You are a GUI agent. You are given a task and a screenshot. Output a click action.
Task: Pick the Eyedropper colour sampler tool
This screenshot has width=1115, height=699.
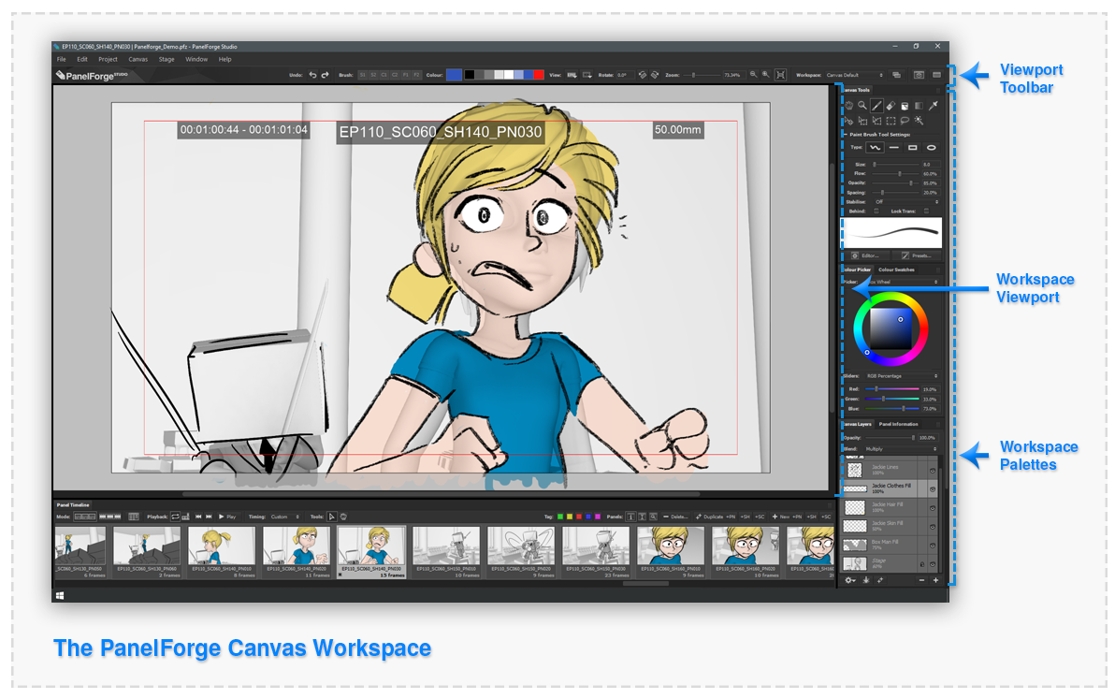(x=933, y=106)
